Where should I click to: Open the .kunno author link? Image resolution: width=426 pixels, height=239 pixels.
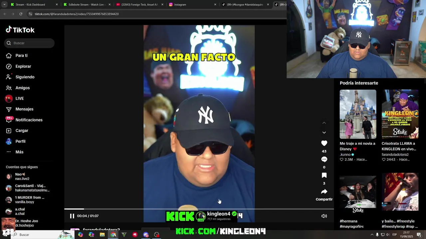345,155
